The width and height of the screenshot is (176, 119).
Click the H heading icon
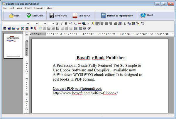pyautogui.click(x=89, y=23)
